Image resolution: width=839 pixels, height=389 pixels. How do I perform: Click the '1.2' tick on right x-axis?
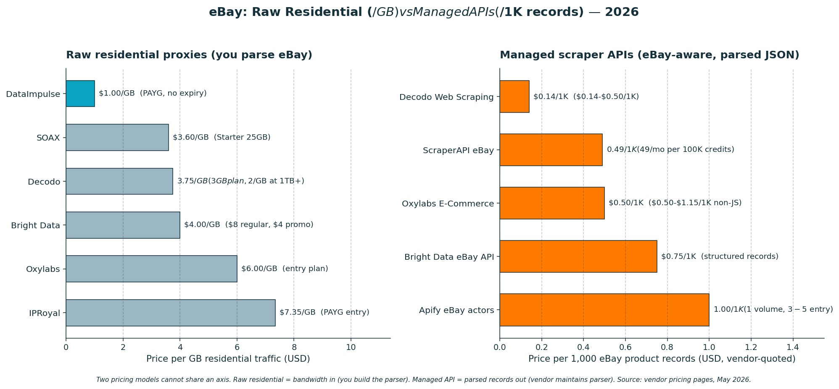pos(751,347)
